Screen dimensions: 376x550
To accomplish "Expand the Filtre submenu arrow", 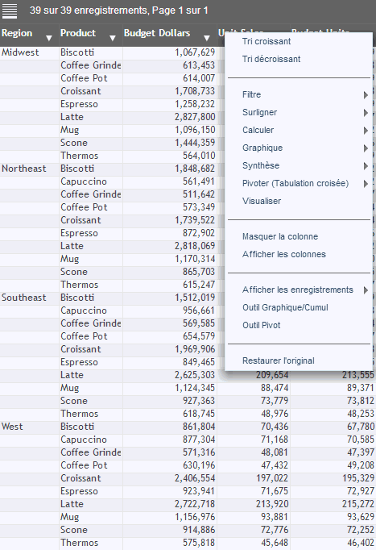I will (x=366, y=95).
